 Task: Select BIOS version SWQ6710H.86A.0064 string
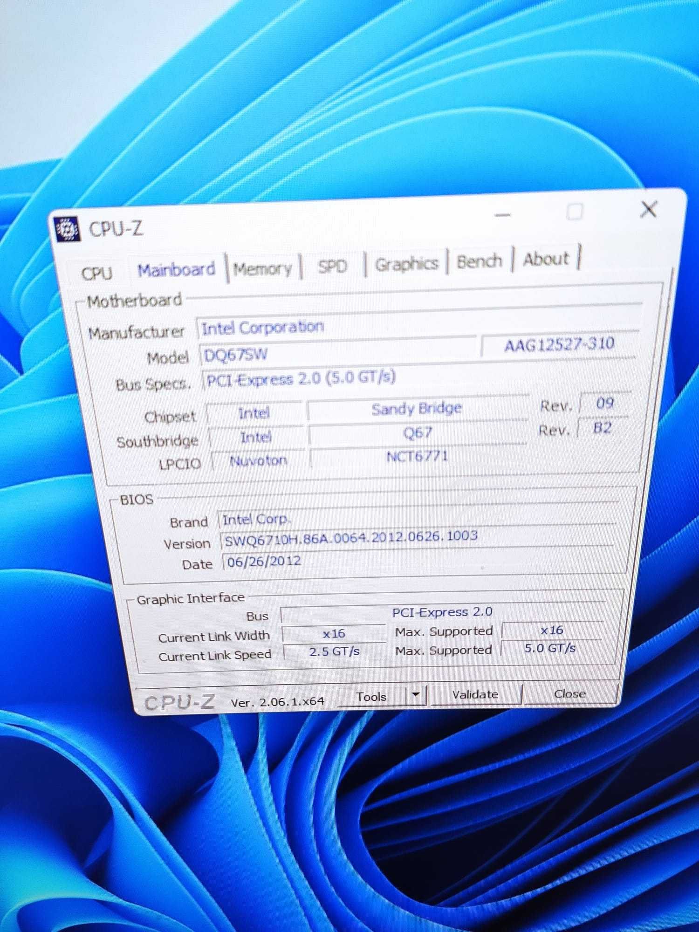[x=418, y=538]
